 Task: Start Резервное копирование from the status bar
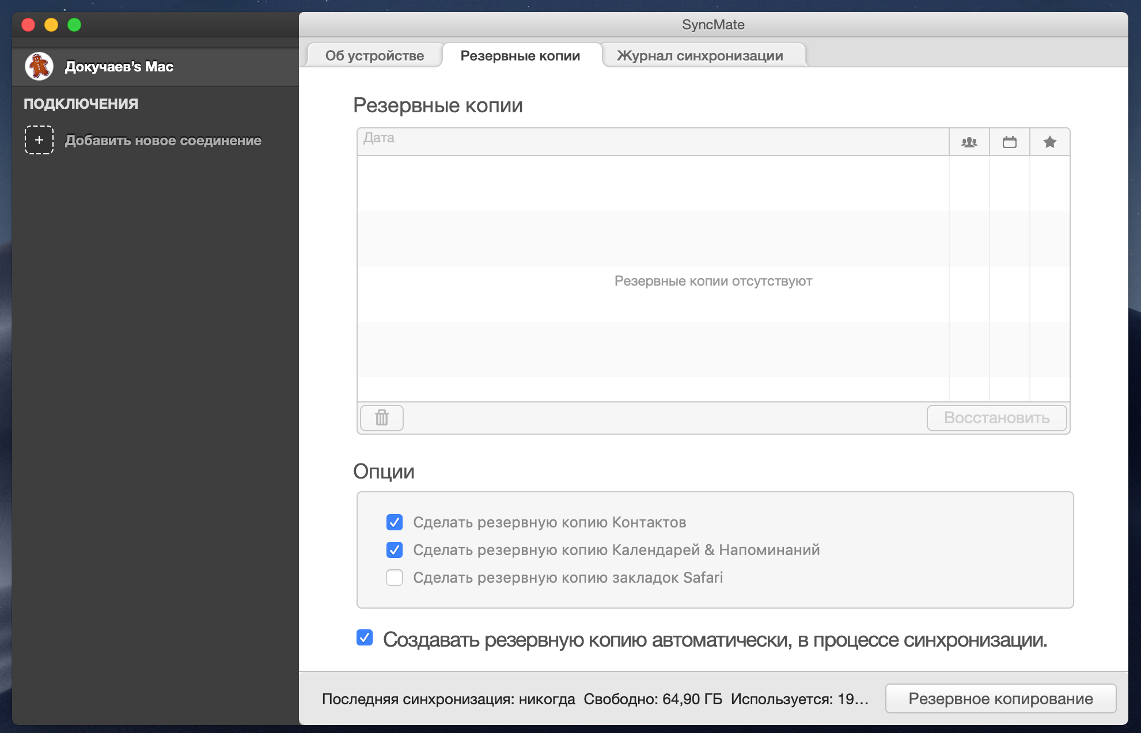click(x=1000, y=698)
